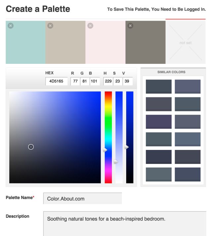
Task: Click the Palette Name text field
Action: point(82,198)
